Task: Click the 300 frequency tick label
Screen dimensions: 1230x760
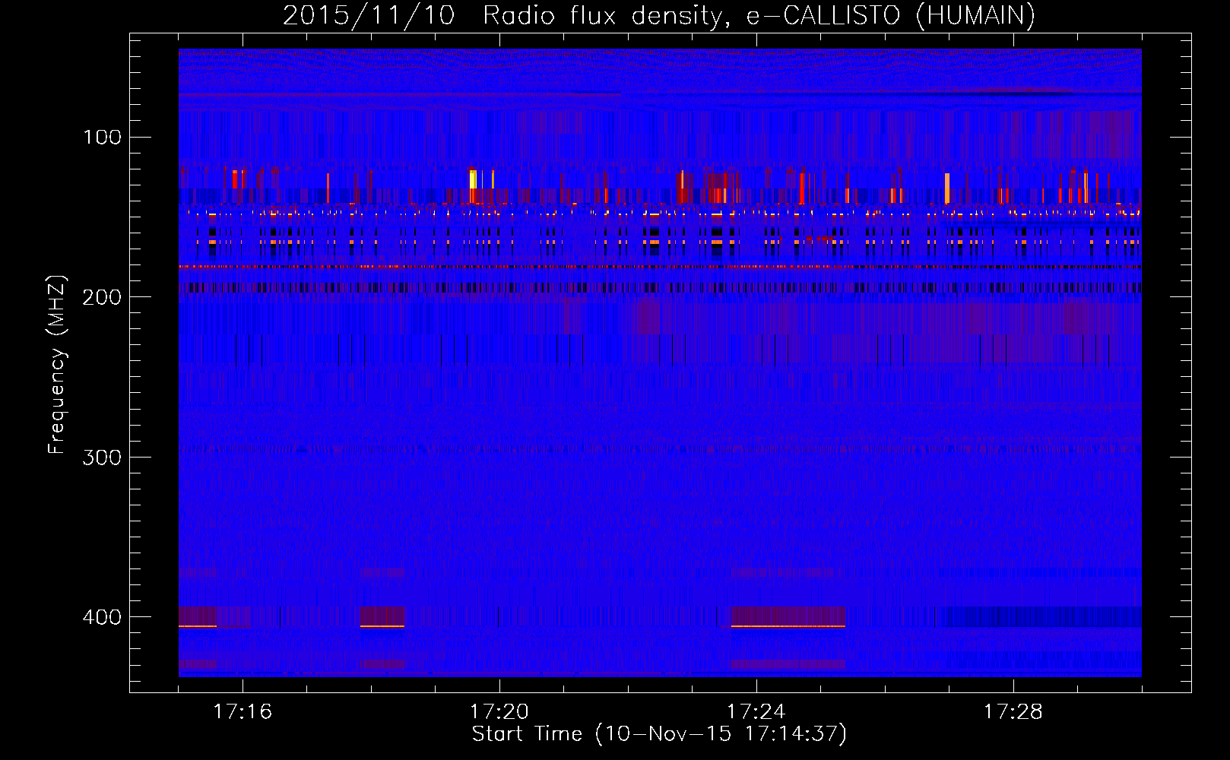Action: coord(103,458)
